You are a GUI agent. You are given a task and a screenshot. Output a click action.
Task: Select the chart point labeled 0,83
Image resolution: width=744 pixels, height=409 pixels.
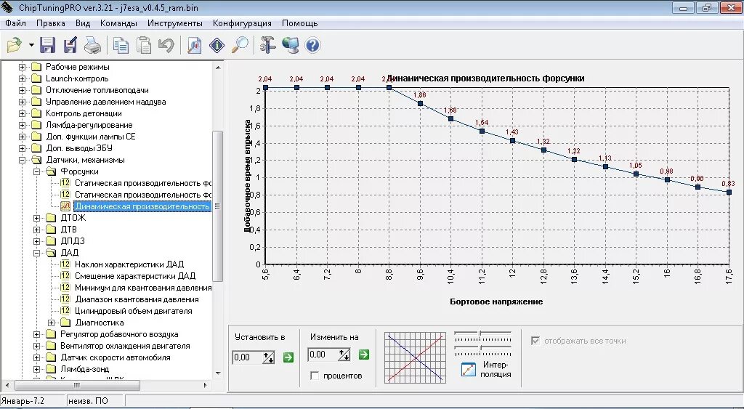[x=729, y=193]
